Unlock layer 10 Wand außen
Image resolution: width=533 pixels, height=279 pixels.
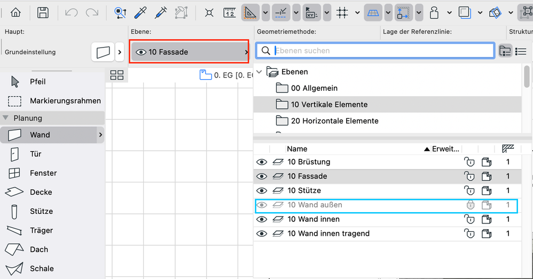coord(470,205)
